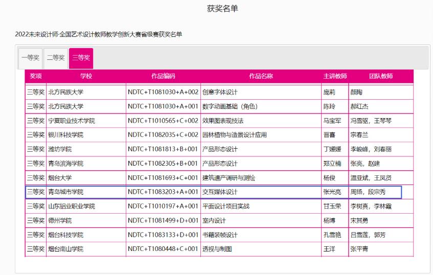Click the work name 园林植物与造景设计应用
Image resolution: width=433 pixels, height=275 pixels.
pyautogui.click(x=235, y=135)
